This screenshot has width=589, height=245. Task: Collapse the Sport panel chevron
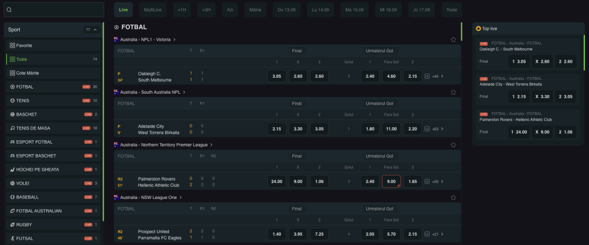pyautogui.click(x=95, y=30)
